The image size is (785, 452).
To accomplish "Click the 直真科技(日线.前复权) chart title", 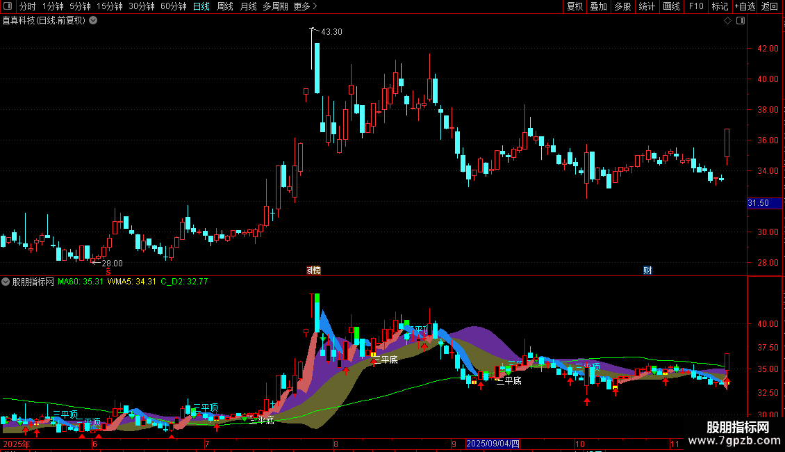I will pos(44,21).
